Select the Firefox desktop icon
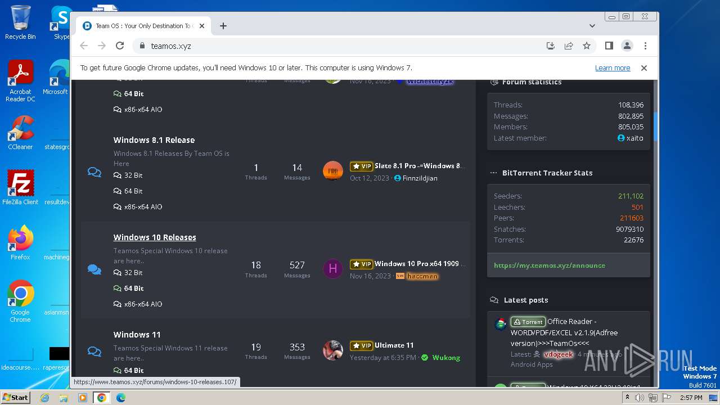The image size is (720, 405). click(20, 243)
